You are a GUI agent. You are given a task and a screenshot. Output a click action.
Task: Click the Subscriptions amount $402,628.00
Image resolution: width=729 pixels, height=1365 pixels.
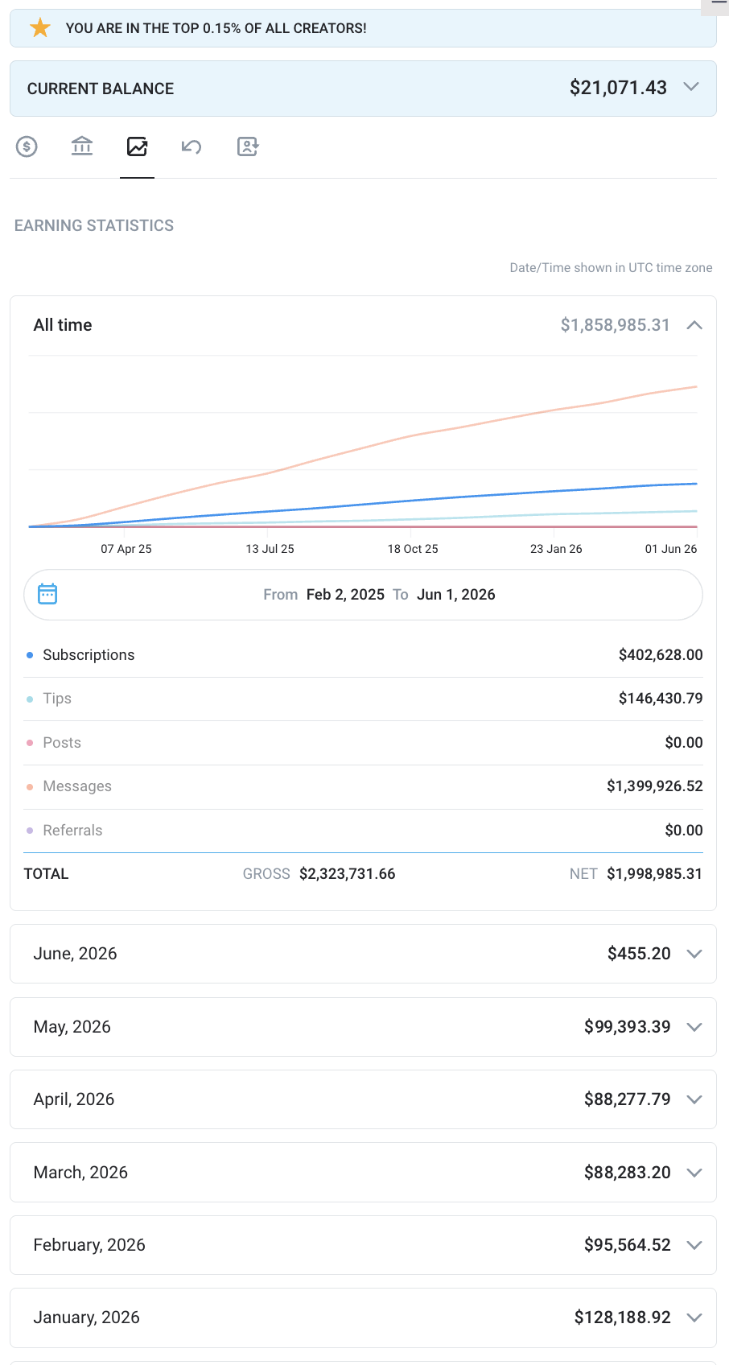pyautogui.click(x=661, y=655)
